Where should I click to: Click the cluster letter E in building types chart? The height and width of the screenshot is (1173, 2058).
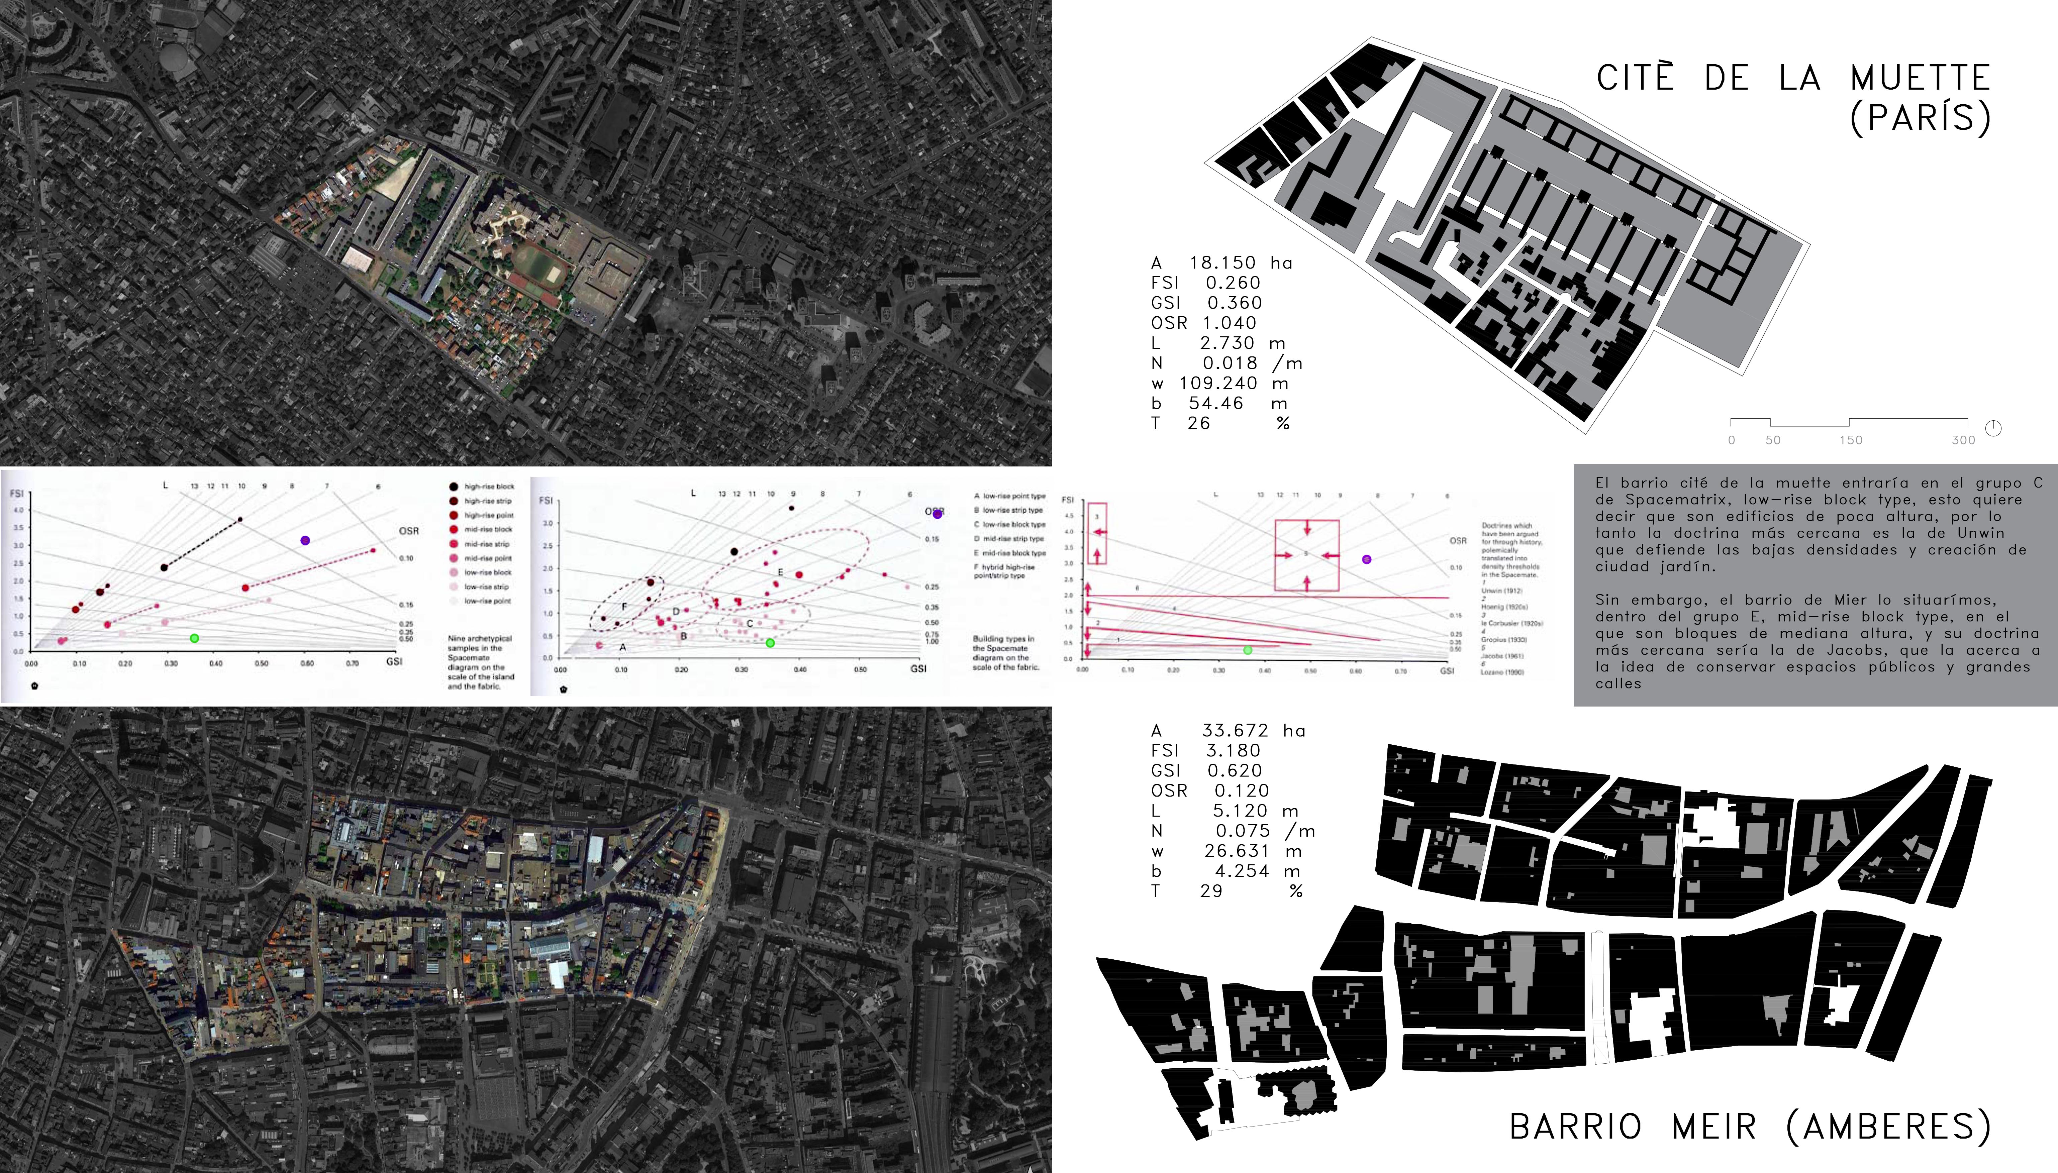[x=780, y=572]
